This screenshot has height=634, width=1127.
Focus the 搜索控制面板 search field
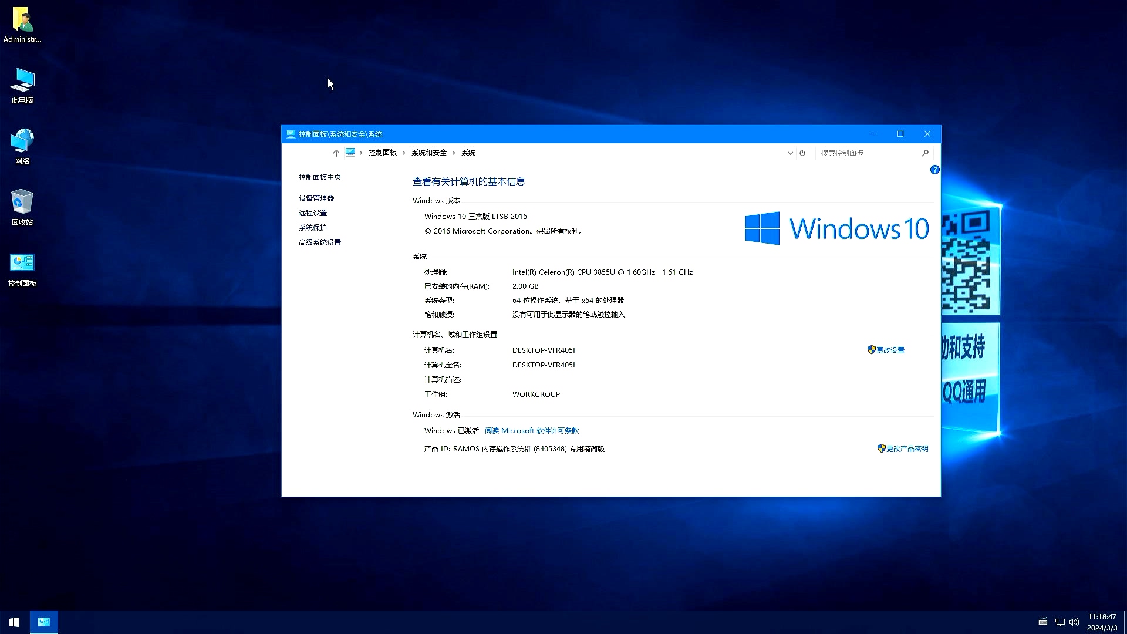tap(869, 153)
